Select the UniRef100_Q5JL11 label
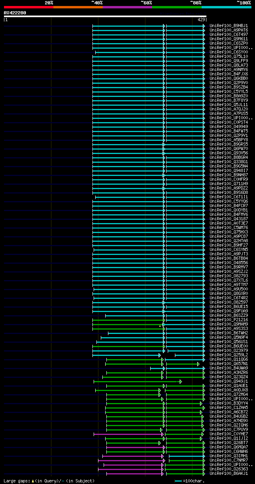Screen dimensions: 255x484 click(229, 105)
